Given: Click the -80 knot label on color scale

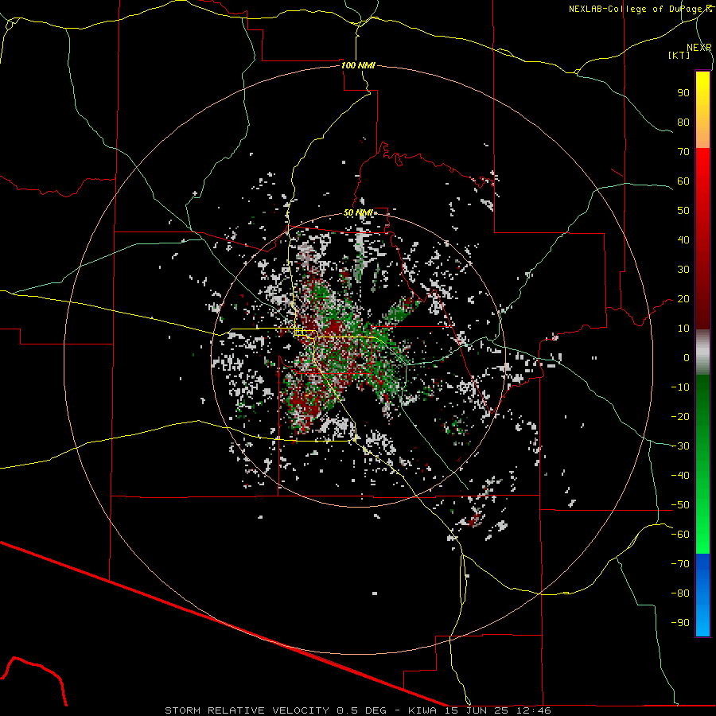Looking at the screenshot, I should point(680,593).
